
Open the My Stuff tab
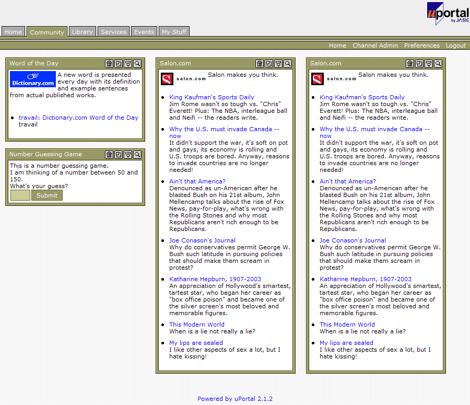click(x=174, y=32)
